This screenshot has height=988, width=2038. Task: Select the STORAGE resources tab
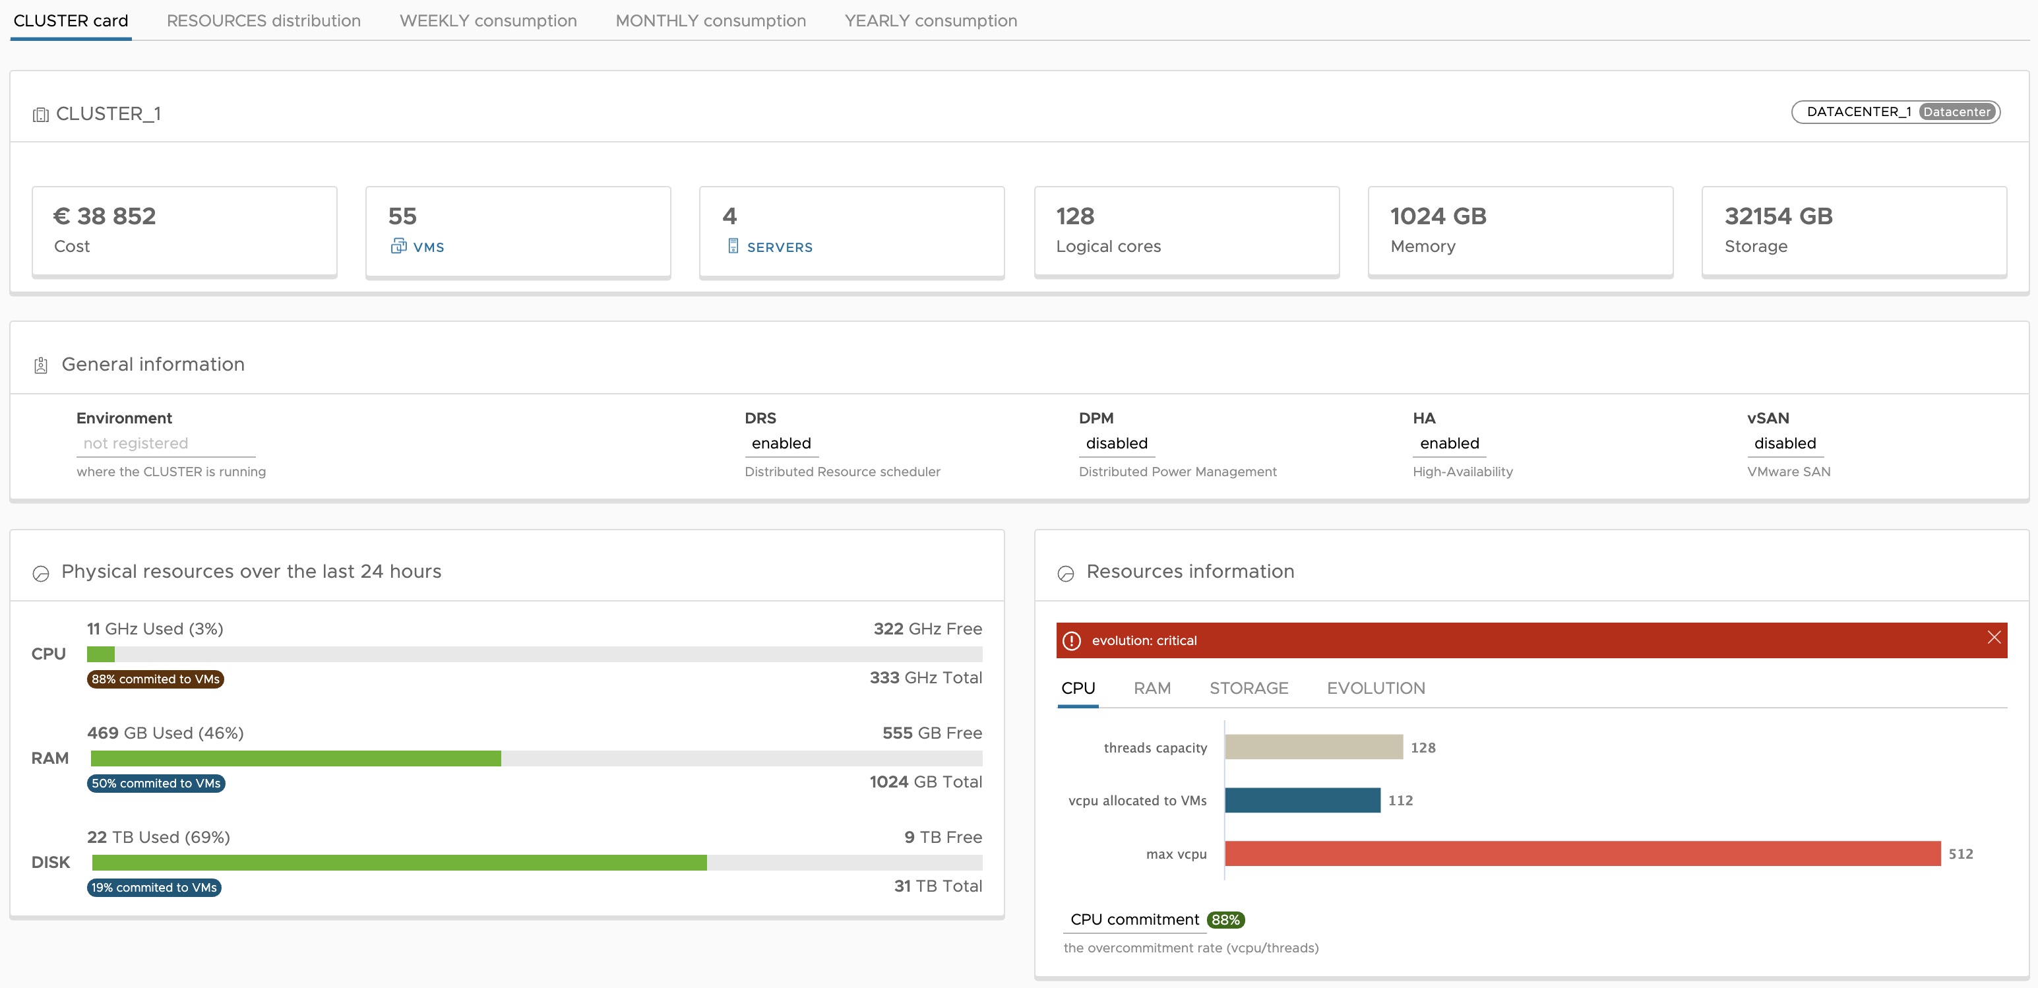point(1249,688)
